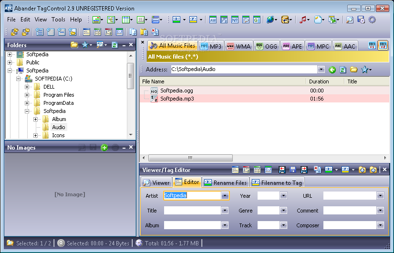Open the Filename to Tag tab
This screenshot has width=394, height=253.
point(277,182)
